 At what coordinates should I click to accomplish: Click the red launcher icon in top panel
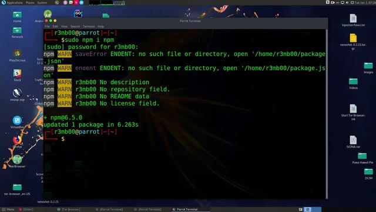tap(76, 2)
